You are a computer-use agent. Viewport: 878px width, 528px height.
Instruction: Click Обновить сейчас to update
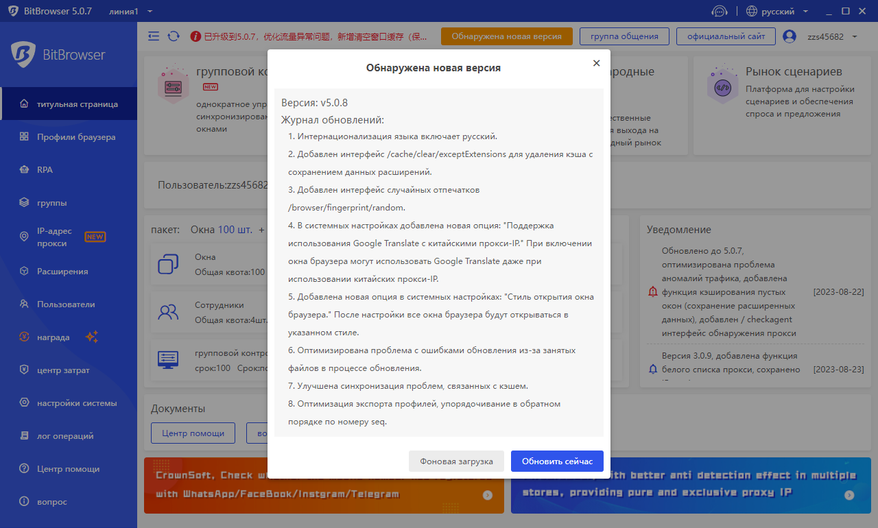557,461
